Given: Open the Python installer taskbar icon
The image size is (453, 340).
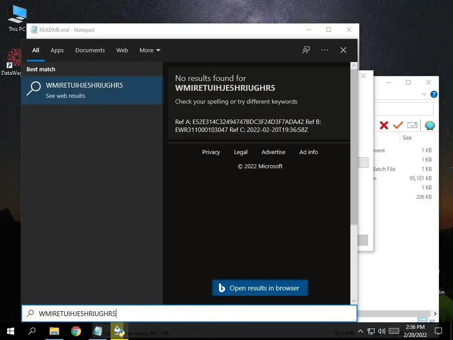Looking at the screenshot, I should click(x=119, y=331).
